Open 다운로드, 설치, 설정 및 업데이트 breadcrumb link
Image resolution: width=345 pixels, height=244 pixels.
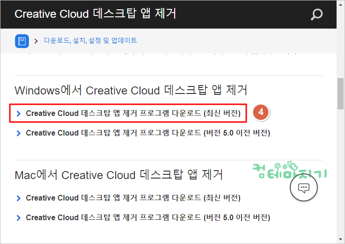tap(90, 40)
